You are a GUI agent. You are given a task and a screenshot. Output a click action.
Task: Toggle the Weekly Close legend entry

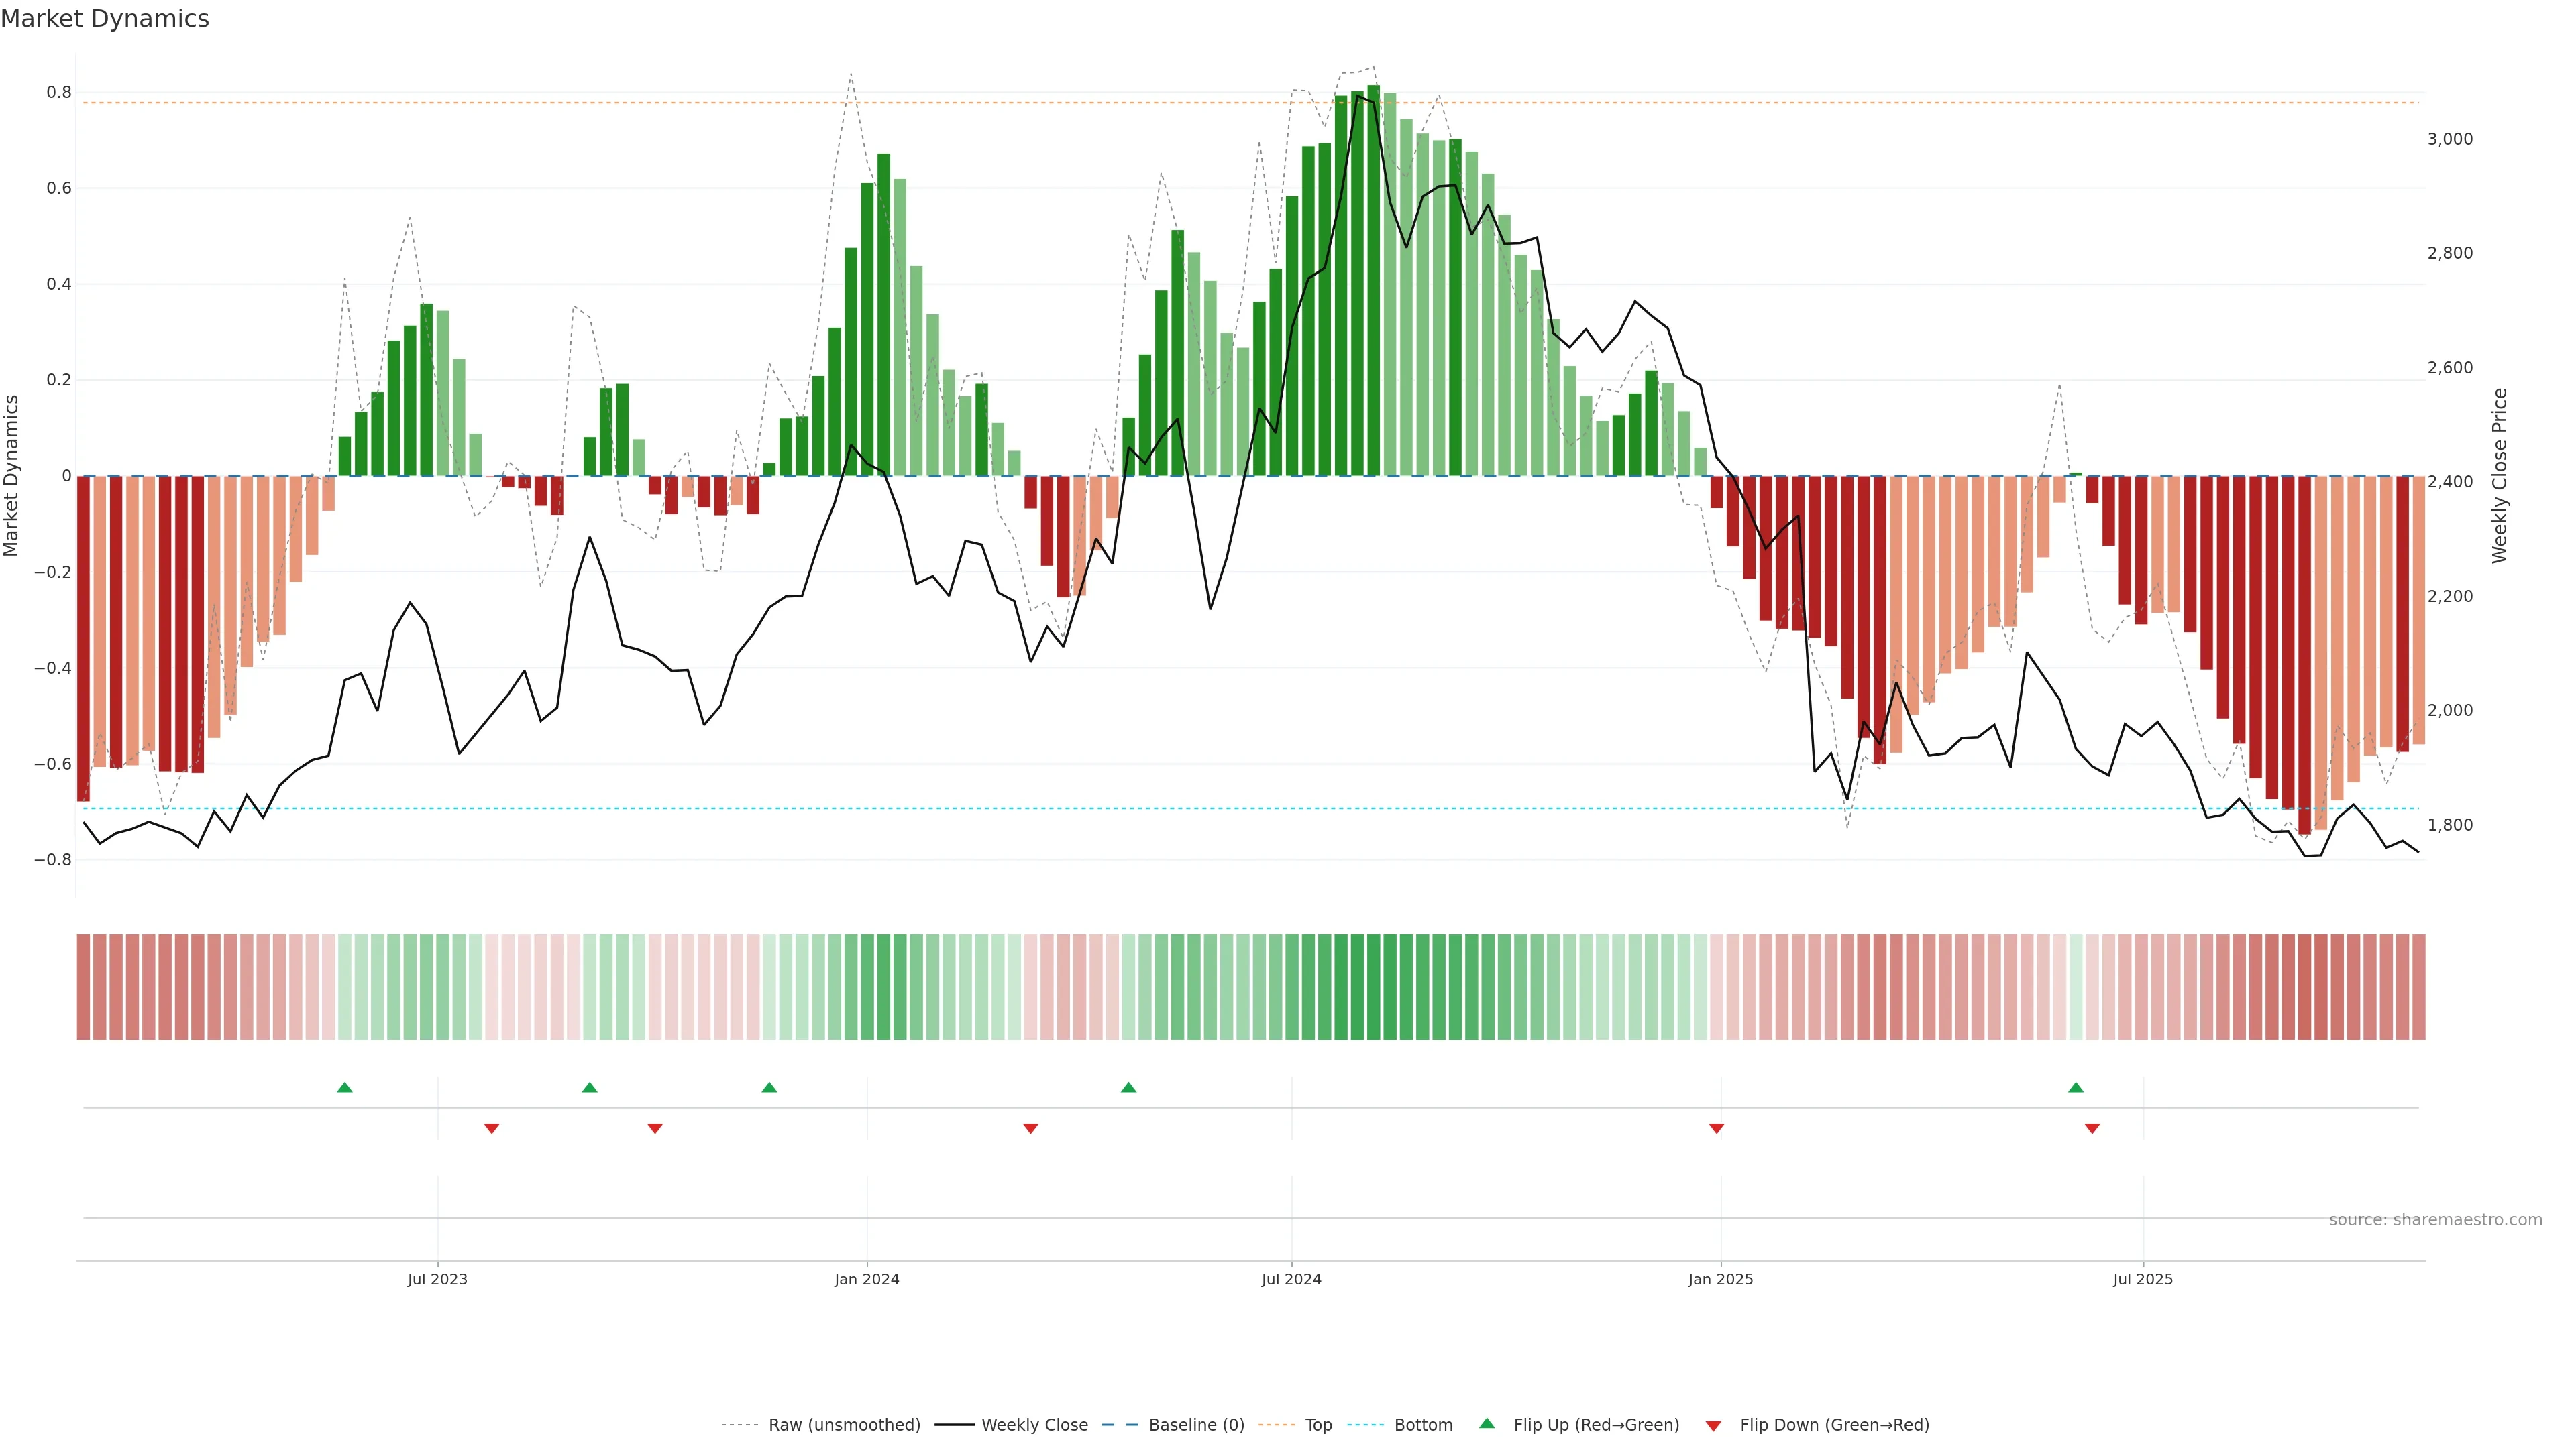coord(1034,1425)
